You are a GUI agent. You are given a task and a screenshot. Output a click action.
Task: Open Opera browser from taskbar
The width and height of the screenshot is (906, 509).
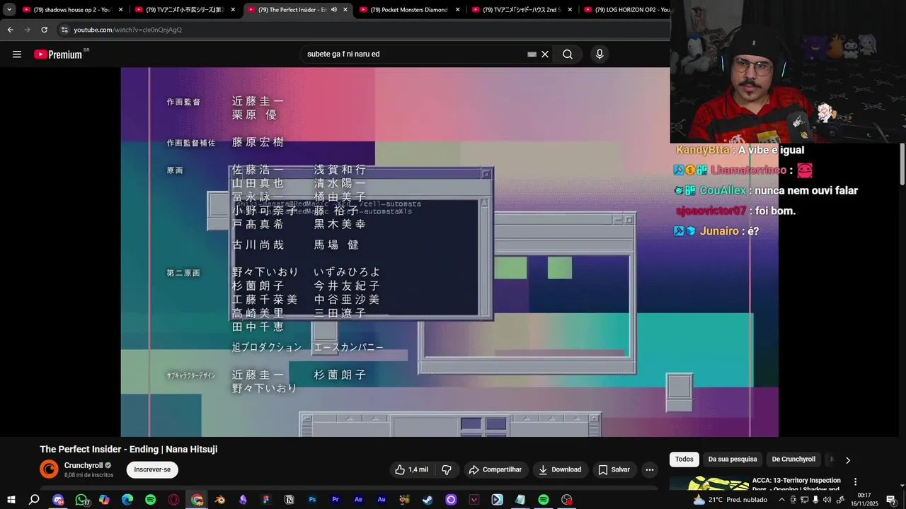[x=173, y=500]
